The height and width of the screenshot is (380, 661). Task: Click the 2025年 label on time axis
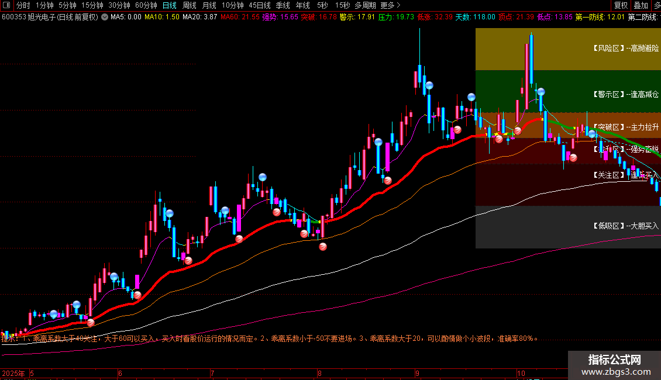[13, 373]
